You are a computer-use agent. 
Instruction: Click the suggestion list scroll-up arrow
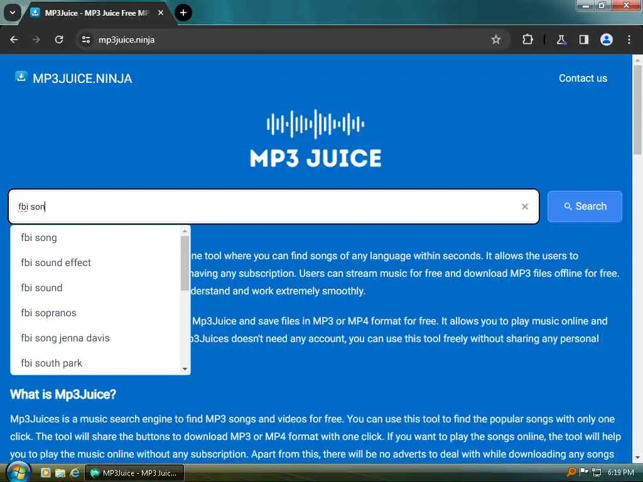pos(185,231)
